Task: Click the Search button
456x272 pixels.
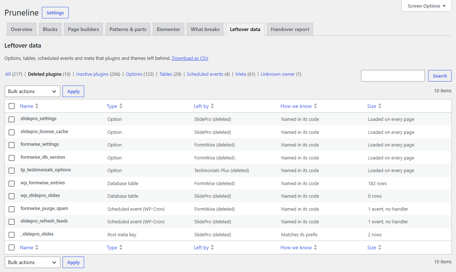Action: (x=440, y=76)
